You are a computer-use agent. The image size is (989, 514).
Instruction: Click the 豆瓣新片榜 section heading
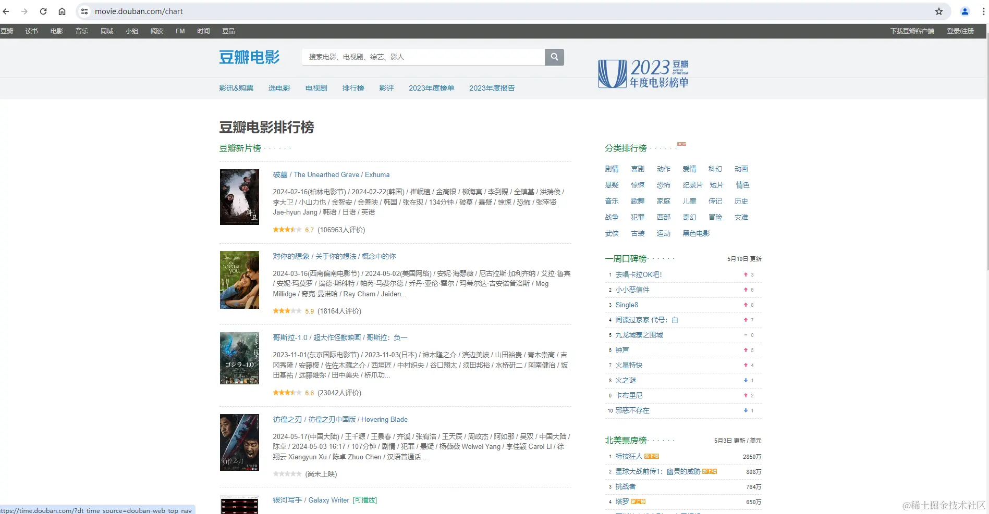(x=240, y=148)
